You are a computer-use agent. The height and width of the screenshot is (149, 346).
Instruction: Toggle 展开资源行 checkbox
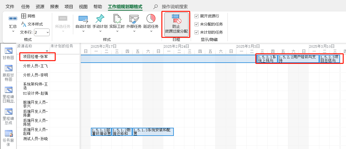197,16
